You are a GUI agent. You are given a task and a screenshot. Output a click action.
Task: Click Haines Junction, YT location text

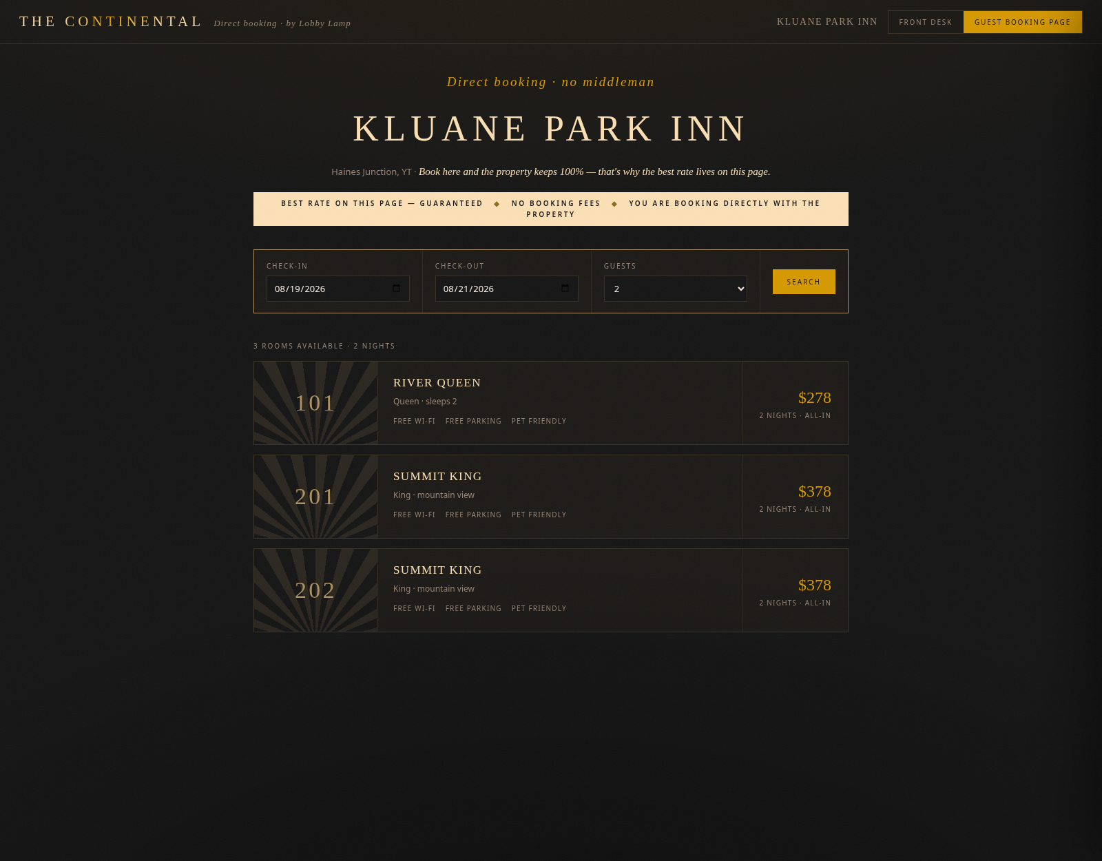click(x=371, y=172)
